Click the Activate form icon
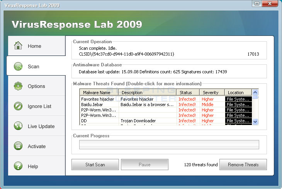 [18, 146]
